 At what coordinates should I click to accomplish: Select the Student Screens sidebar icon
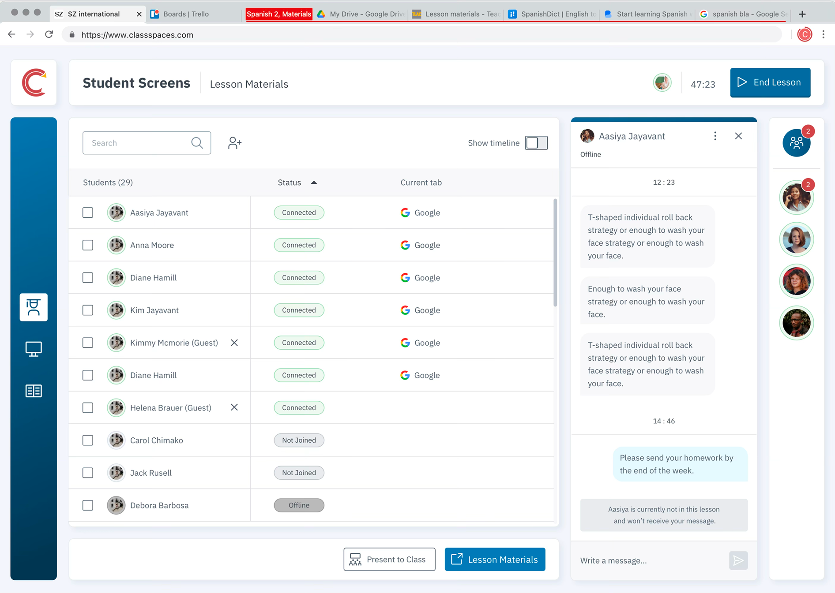(34, 307)
